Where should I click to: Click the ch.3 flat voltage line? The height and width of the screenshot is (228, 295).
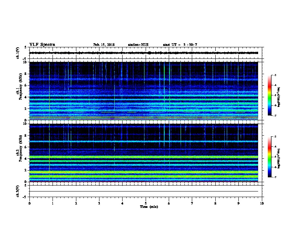[144, 191]
